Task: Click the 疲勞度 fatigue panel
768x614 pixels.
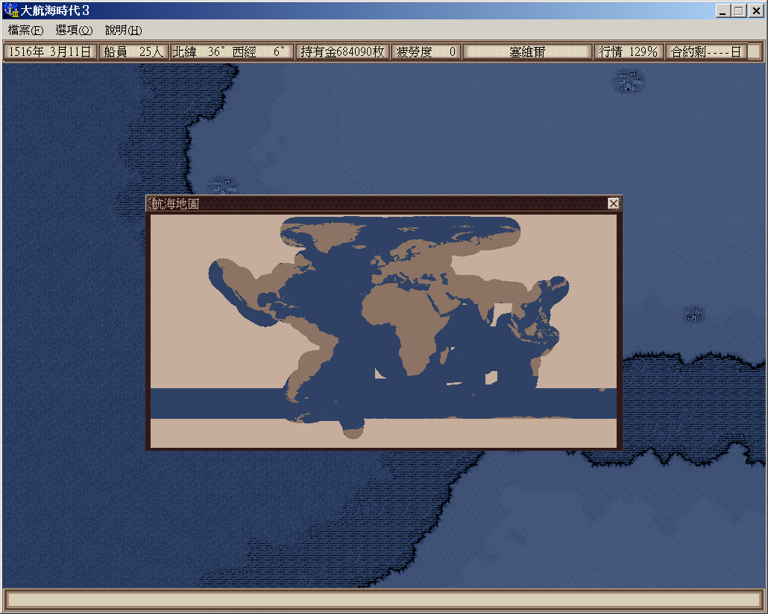Action: pyautogui.click(x=426, y=52)
